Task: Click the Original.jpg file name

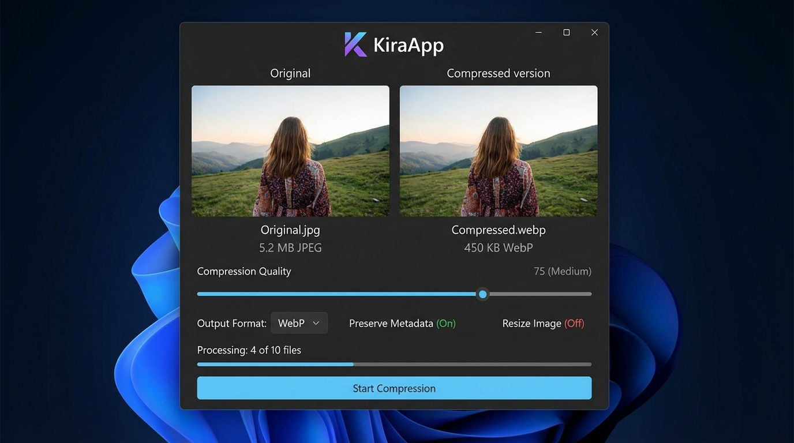Action: pos(290,230)
